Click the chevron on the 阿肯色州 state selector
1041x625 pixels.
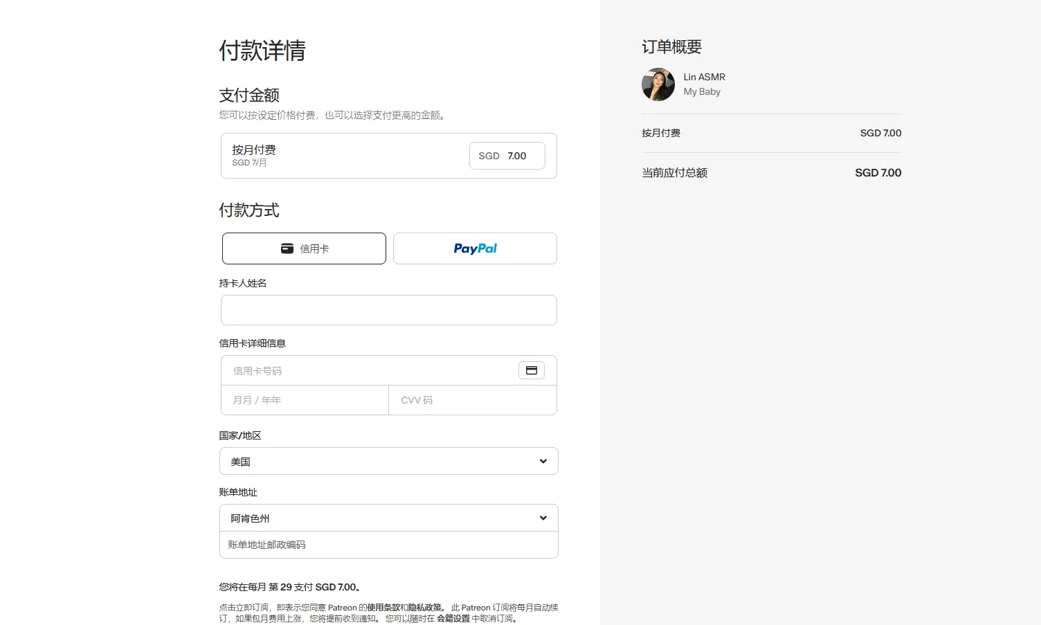(543, 517)
